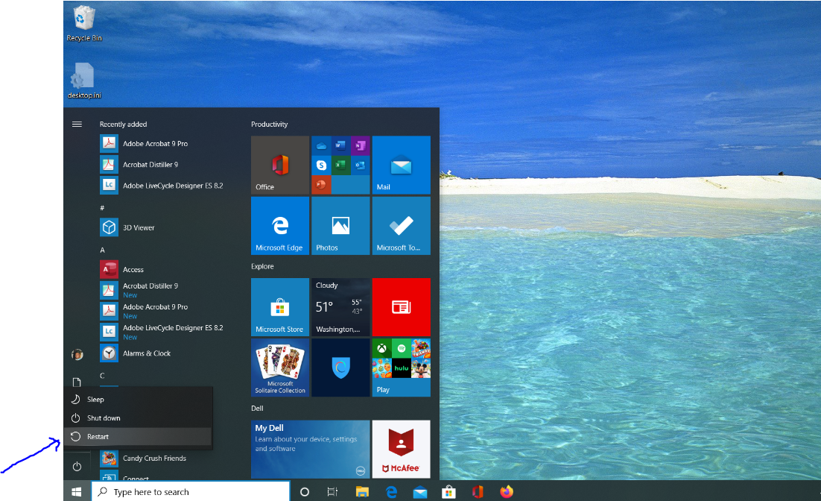Open Adobe LiveCycle Designer under Recently added

162,186
